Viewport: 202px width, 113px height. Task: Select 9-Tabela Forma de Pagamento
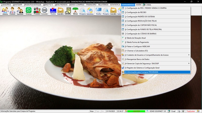tap(156, 42)
